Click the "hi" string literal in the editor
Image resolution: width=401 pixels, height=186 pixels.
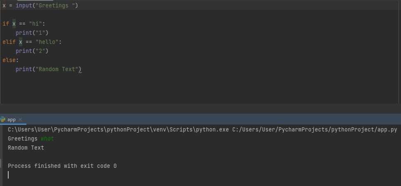[x=35, y=24]
